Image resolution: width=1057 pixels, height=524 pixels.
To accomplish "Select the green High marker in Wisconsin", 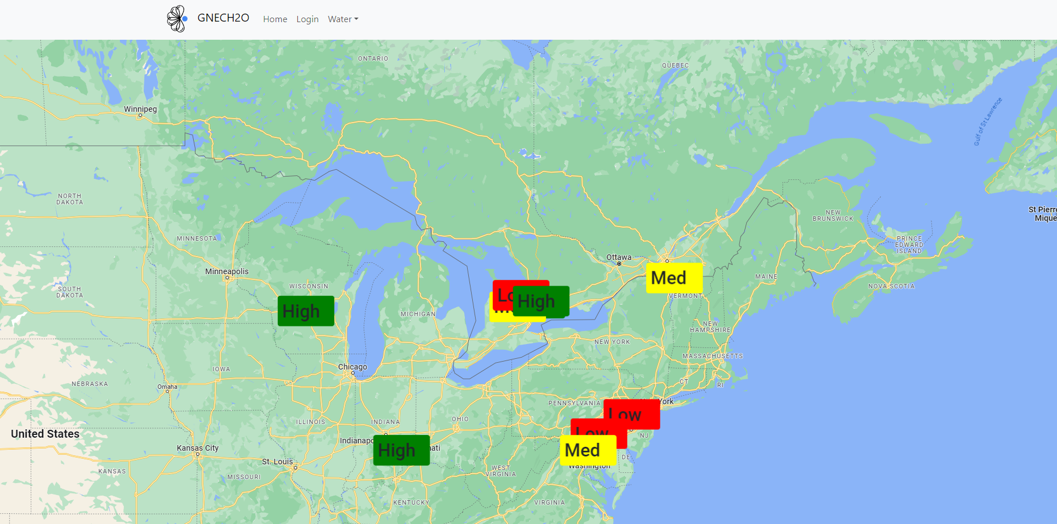I will click(306, 311).
